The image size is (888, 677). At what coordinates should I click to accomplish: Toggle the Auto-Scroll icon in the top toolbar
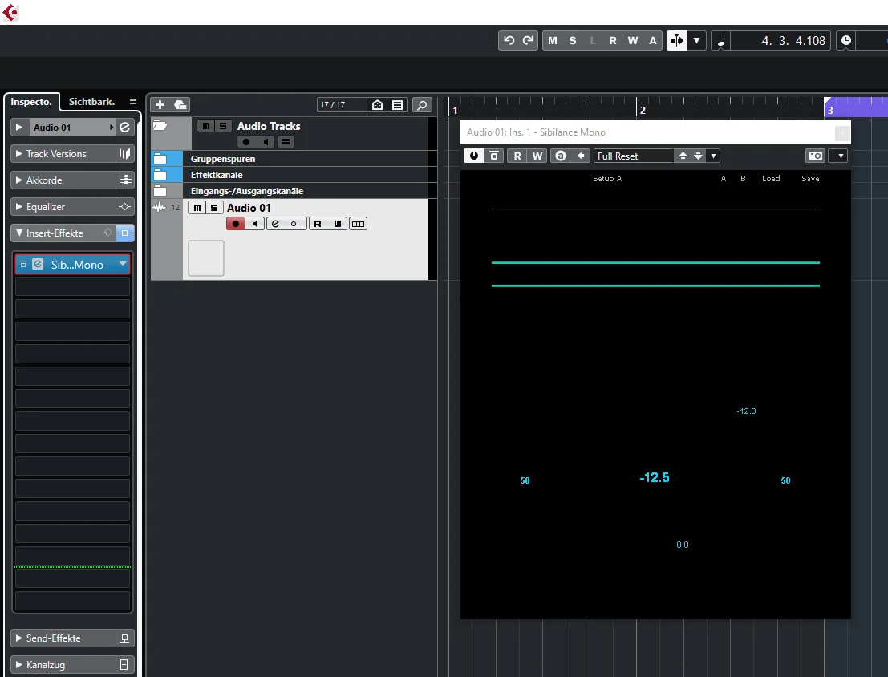pyautogui.click(x=676, y=40)
